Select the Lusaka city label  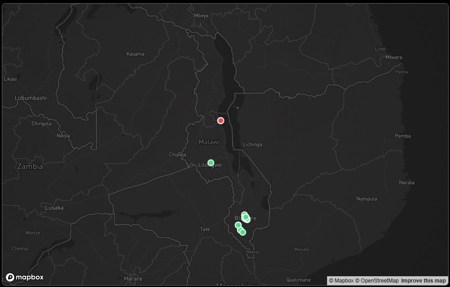(x=54, y=208)
